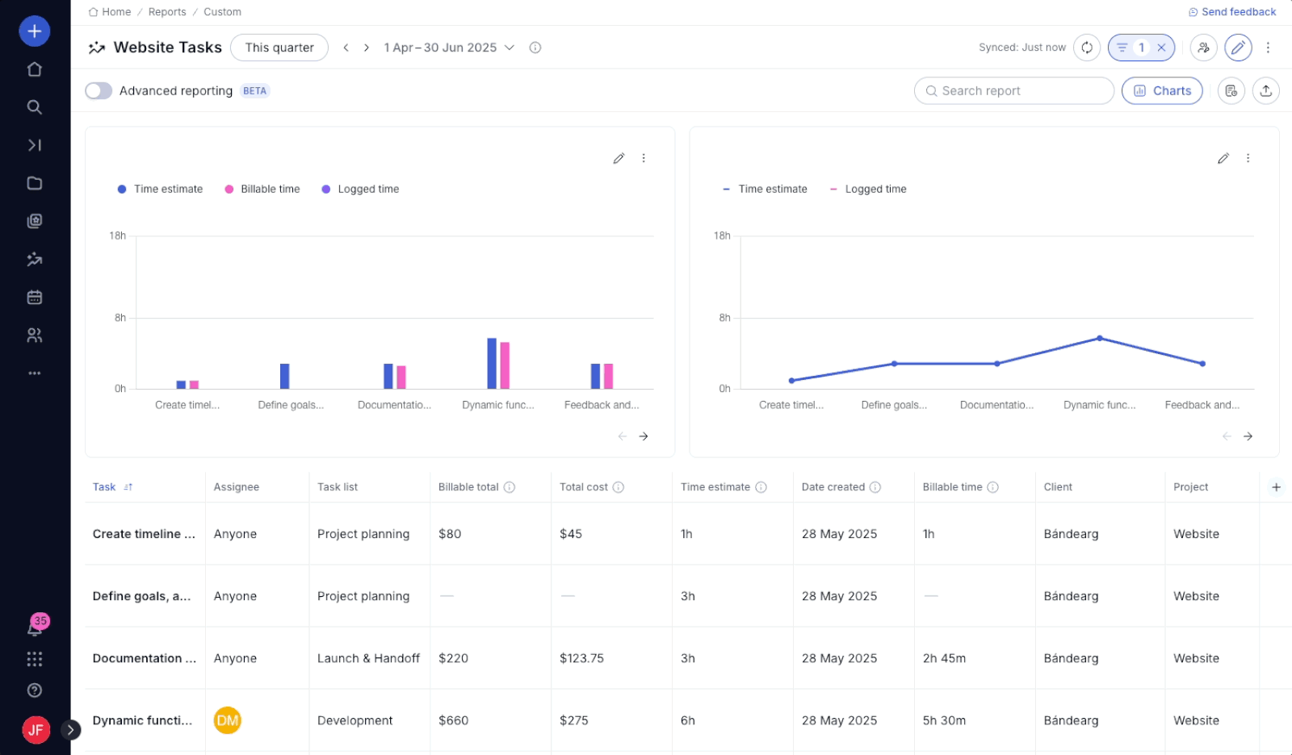The image size is (1292, 755).
Task: Open the line chart three-dot options menu
Action: tap(1248, 159)
